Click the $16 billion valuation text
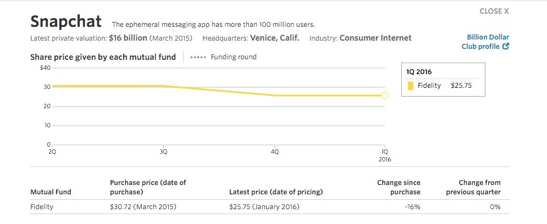The height and width of the screenshot is (224, 547). (x=128, y=38)
